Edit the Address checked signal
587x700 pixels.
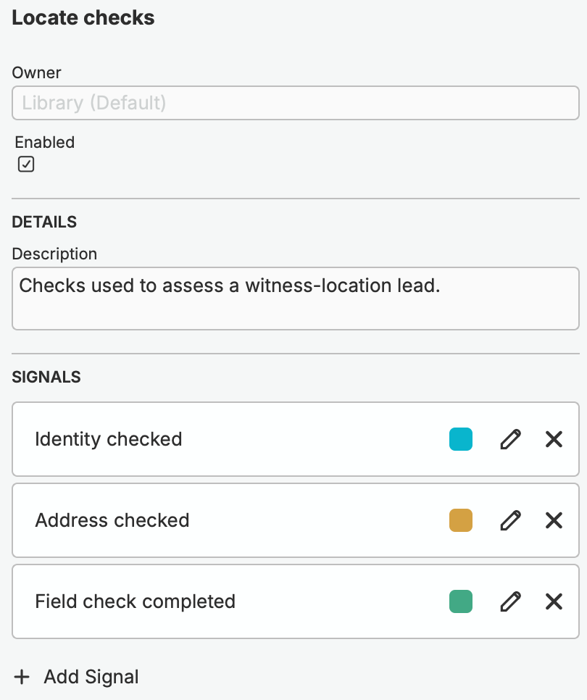point(510,520)
